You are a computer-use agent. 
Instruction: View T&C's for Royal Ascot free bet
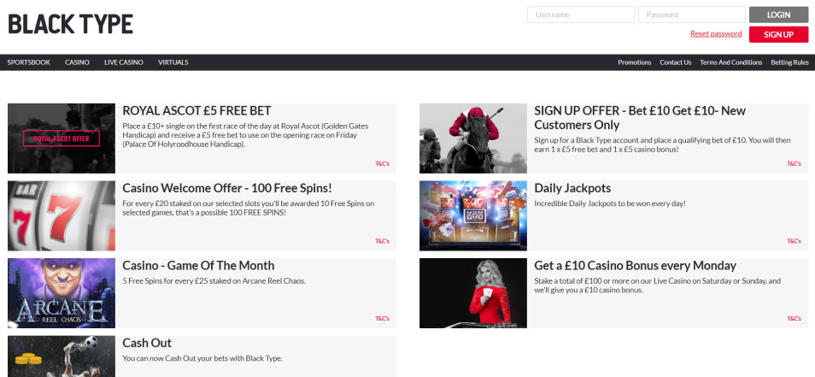(x=382, y=164)
